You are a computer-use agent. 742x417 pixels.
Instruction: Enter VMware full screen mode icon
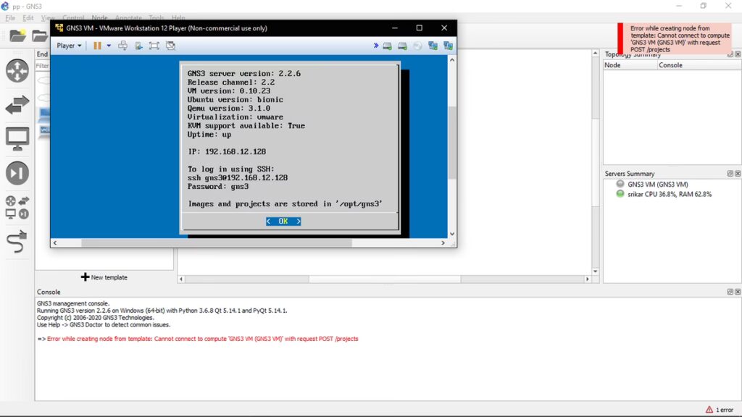coord(154,46)
